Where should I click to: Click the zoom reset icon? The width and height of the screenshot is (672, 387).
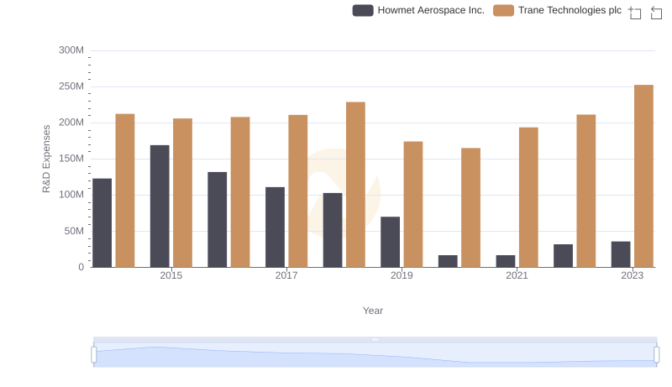(x=656, y=13)
